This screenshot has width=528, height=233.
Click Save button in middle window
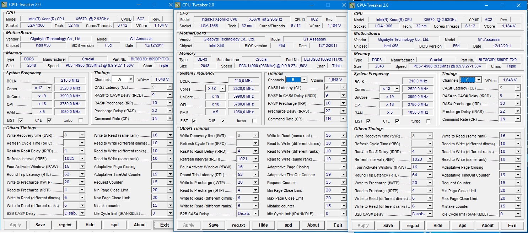tap(214, 225)
